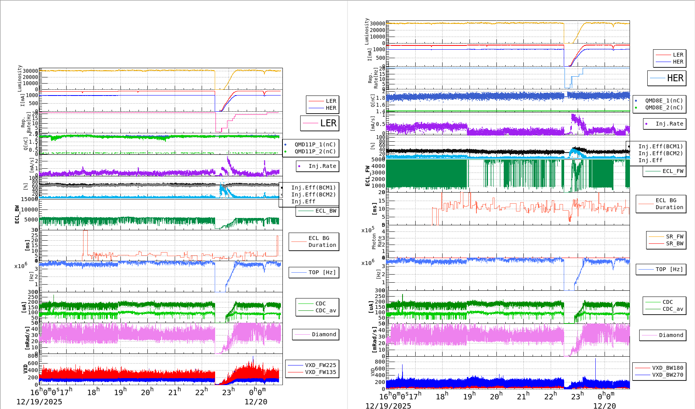The image size is (695, 409).
Task: Click the pink LER repetition rate legend icon
Action: point(311,123)
